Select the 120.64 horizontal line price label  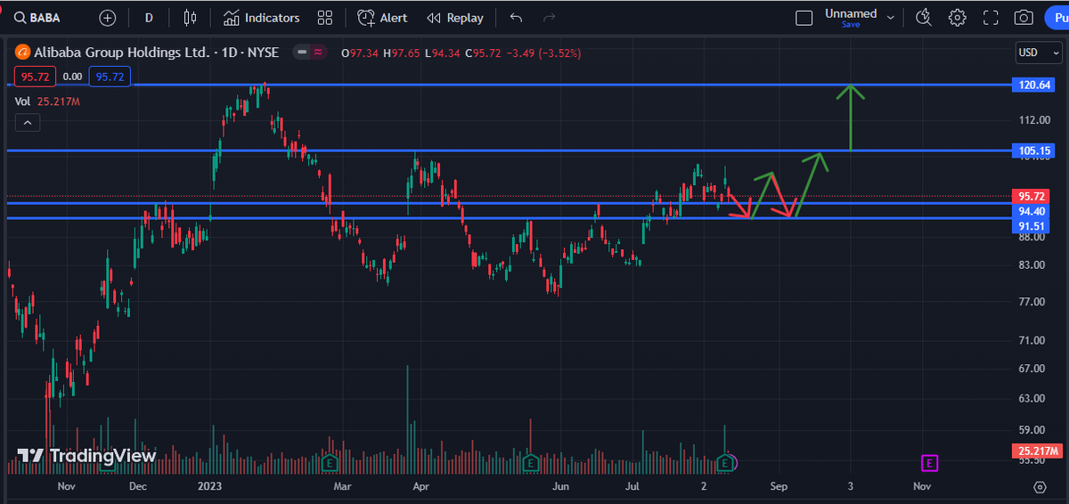pyautogui.click(x=1033, y=85)
